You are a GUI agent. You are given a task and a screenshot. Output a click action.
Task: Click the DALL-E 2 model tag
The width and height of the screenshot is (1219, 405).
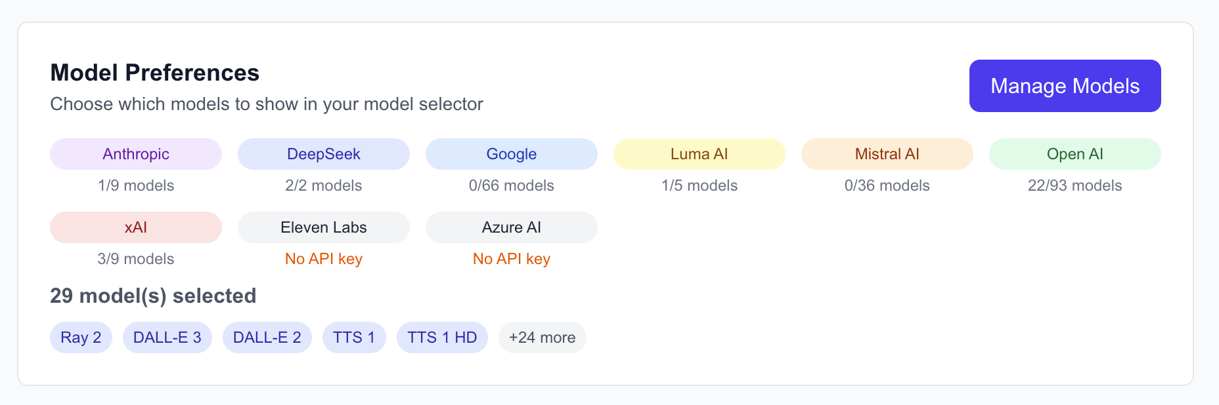(x=267, y=337)
